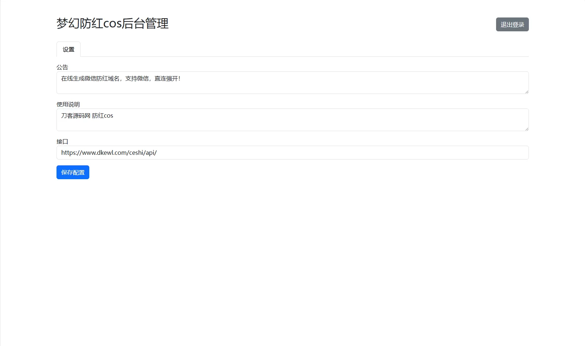Screen dimensions: 585x346
Task: Click the blue 保存配置 button to save settings
Action: (x=73, y=172)
